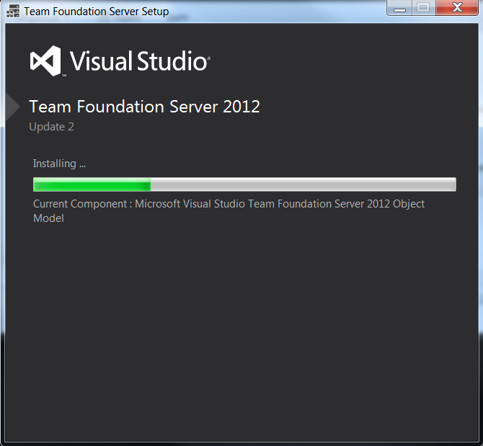Minimize the Team Foundation Server Setup window
The width and height of the screenshot is (483, 446).
pos(399,8)
